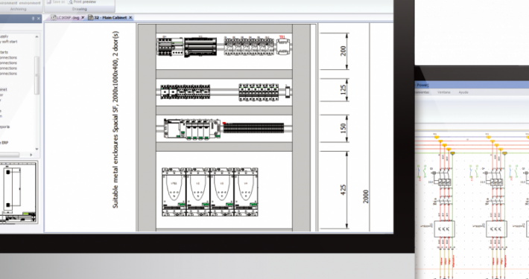Viewport: 529px width, 279px height.
Task: Click the tree panel scroll up arrow
Action: pos(37,36)
